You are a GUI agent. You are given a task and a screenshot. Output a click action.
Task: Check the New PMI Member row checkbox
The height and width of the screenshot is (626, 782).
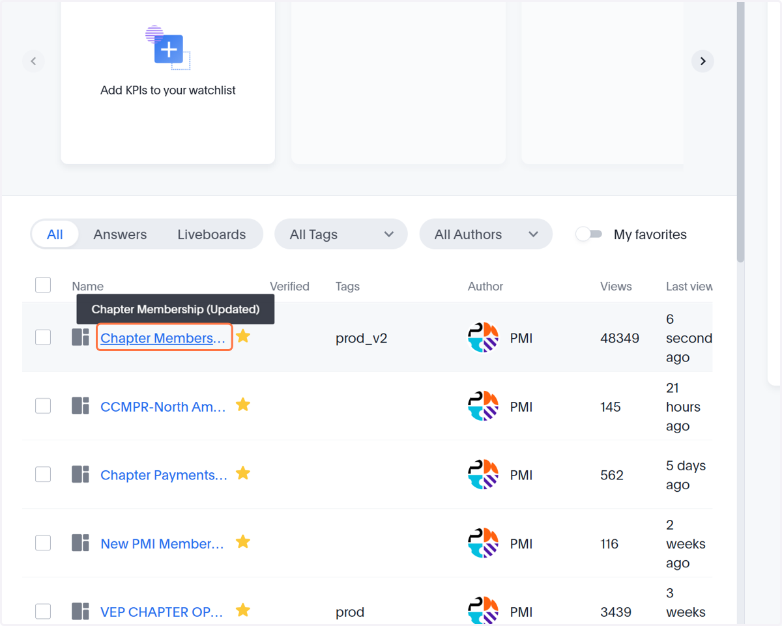[x=43, y=542]
